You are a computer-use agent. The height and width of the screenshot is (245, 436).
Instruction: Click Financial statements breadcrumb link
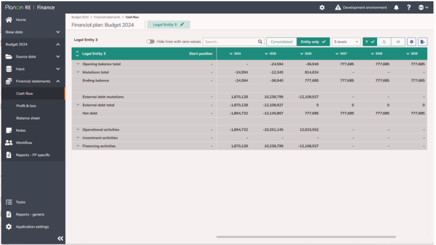[x=107, y=17]
